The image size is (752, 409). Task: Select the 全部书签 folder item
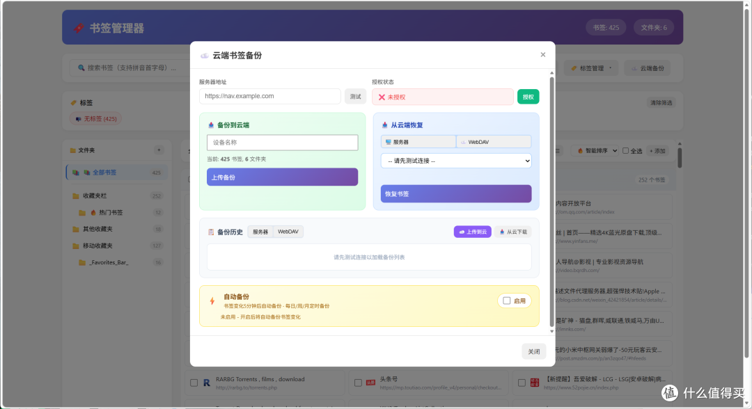tap(117, 173)
